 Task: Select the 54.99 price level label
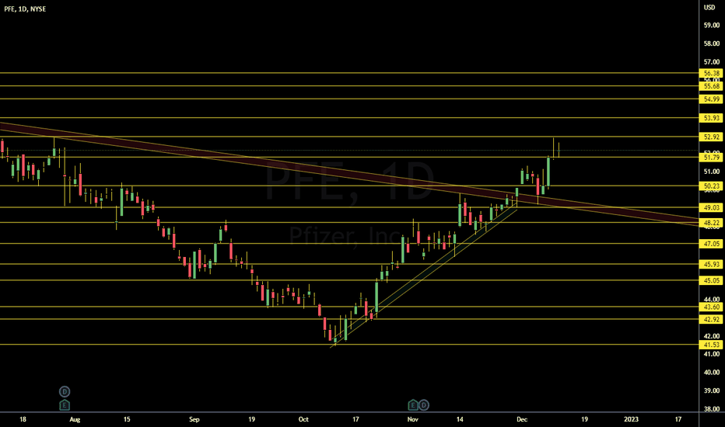711,99
